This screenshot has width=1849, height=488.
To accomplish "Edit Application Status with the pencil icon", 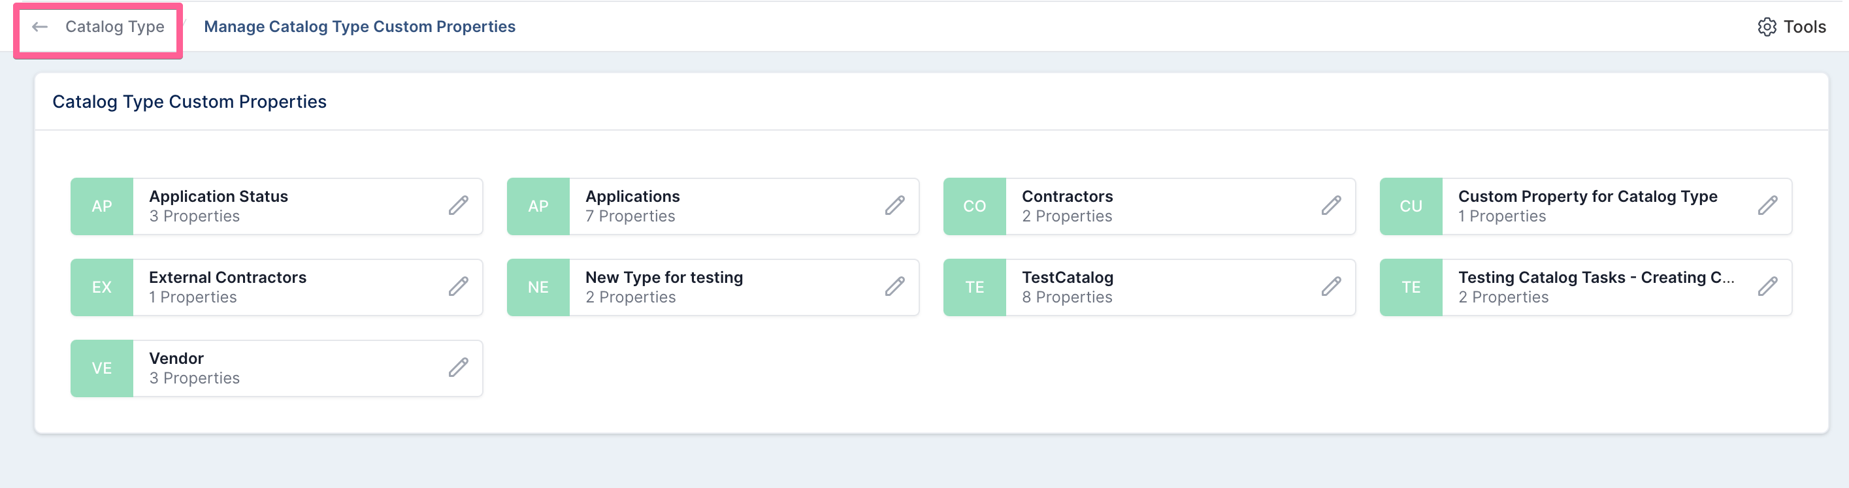I will (459, 206).
